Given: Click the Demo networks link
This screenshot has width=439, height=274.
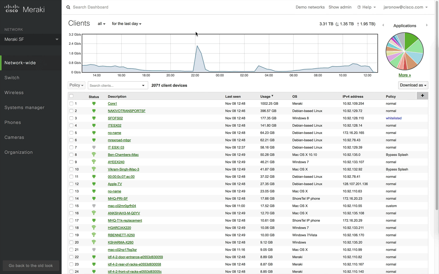Looking at the screenshot, I should pyautogui.click(x=310, y=7).
